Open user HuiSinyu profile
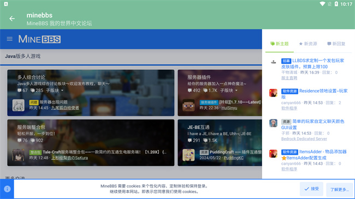The width and height of the screenshot is (355, 199). coord(229,108)
